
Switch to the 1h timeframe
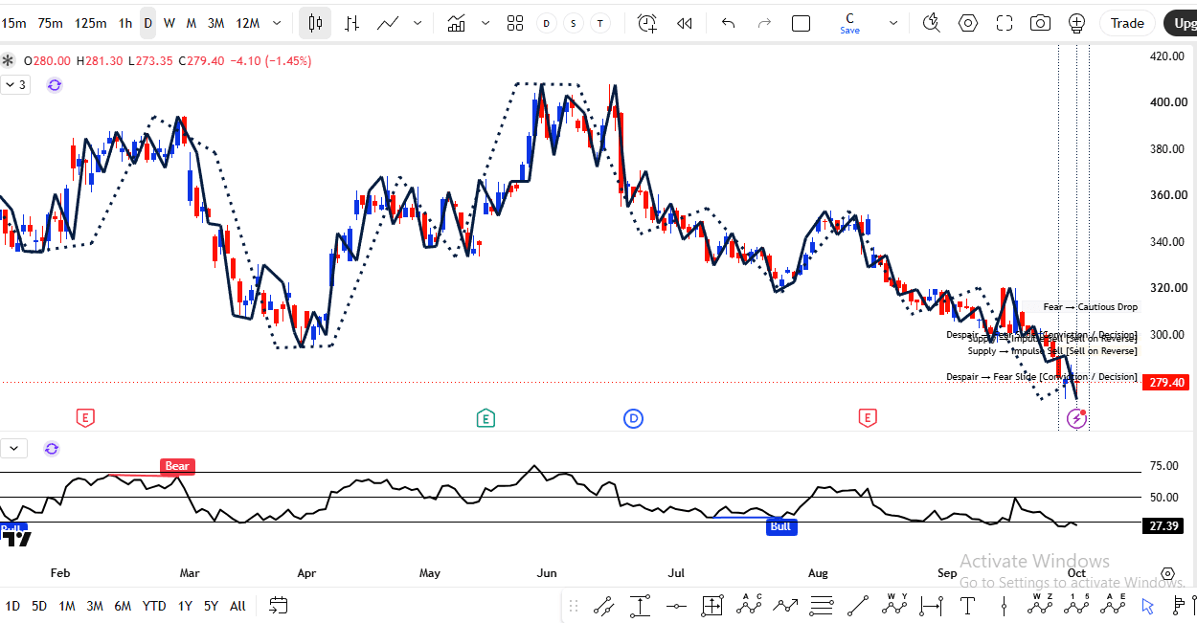pos(125,23)
